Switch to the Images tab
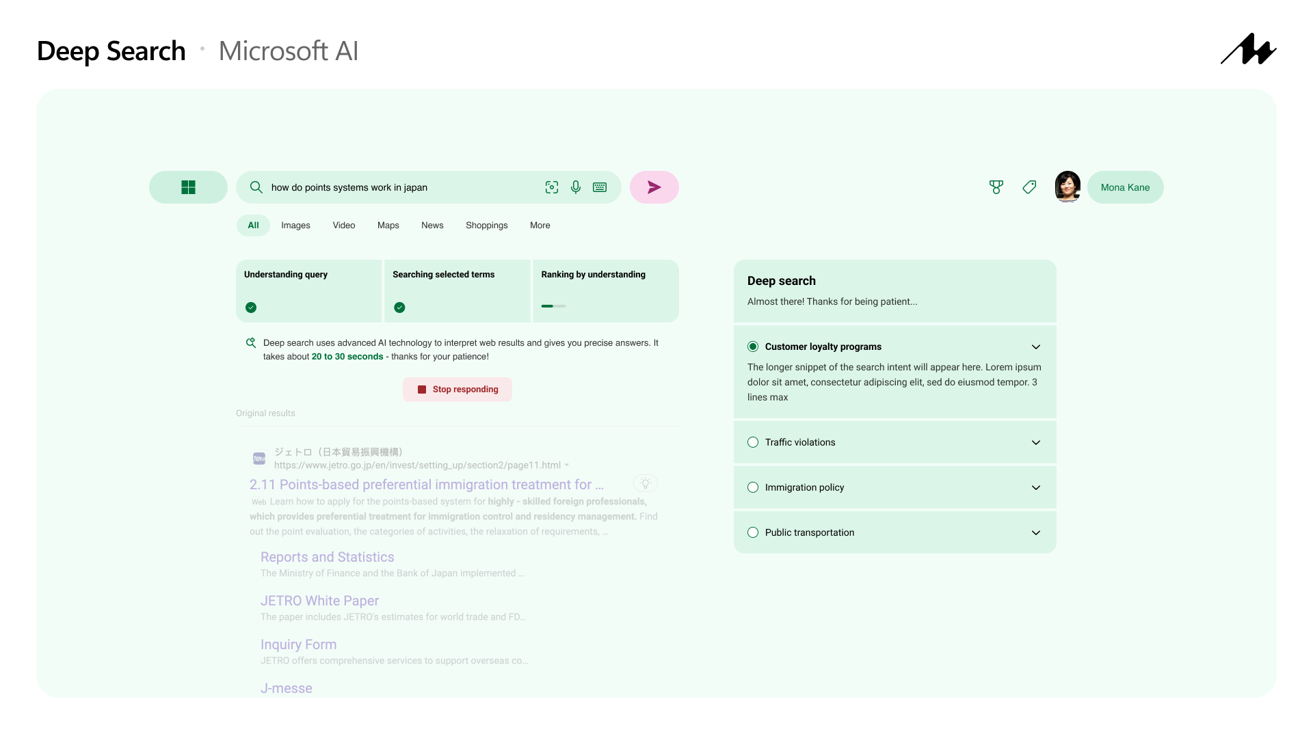1313x738 pixels. click(295, 225)
